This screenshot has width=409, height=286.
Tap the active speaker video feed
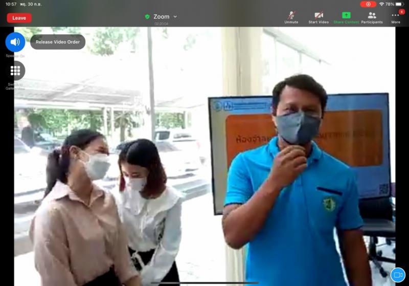click(204, 157)
